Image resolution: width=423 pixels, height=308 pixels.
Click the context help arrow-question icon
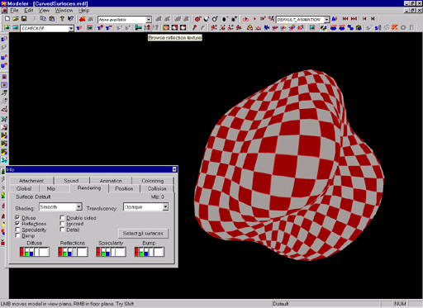[x=70, y=19]
